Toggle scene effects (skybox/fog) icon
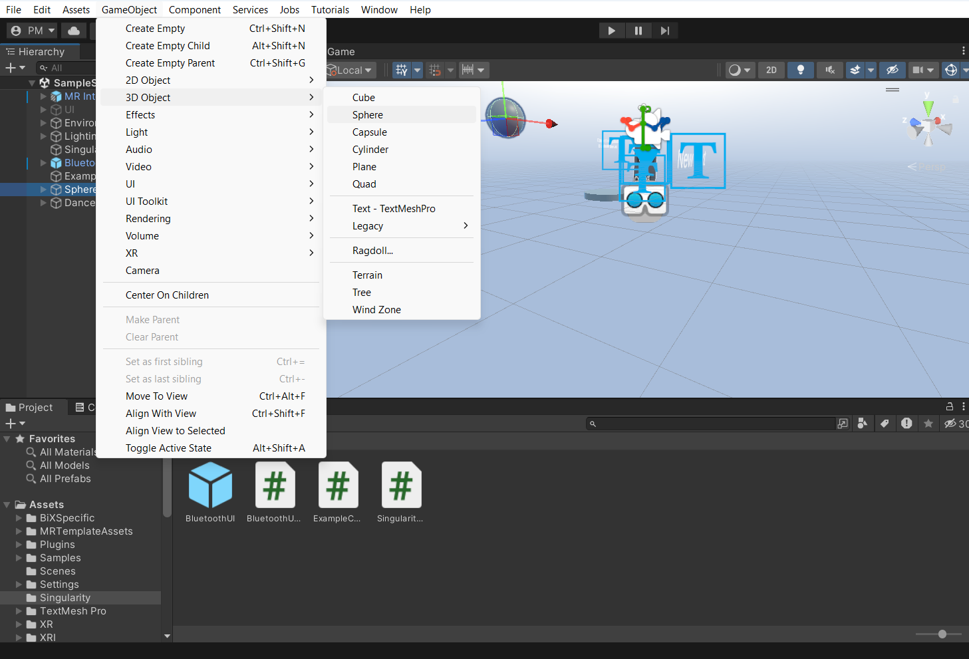969x659 pixels. coord(855,70)
